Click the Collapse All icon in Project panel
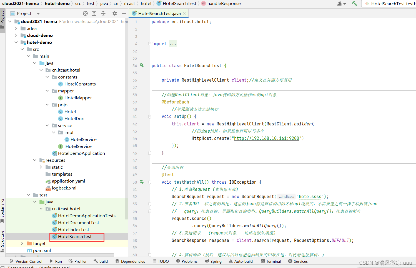Screen dimensions: 416x268 point(103,13)
